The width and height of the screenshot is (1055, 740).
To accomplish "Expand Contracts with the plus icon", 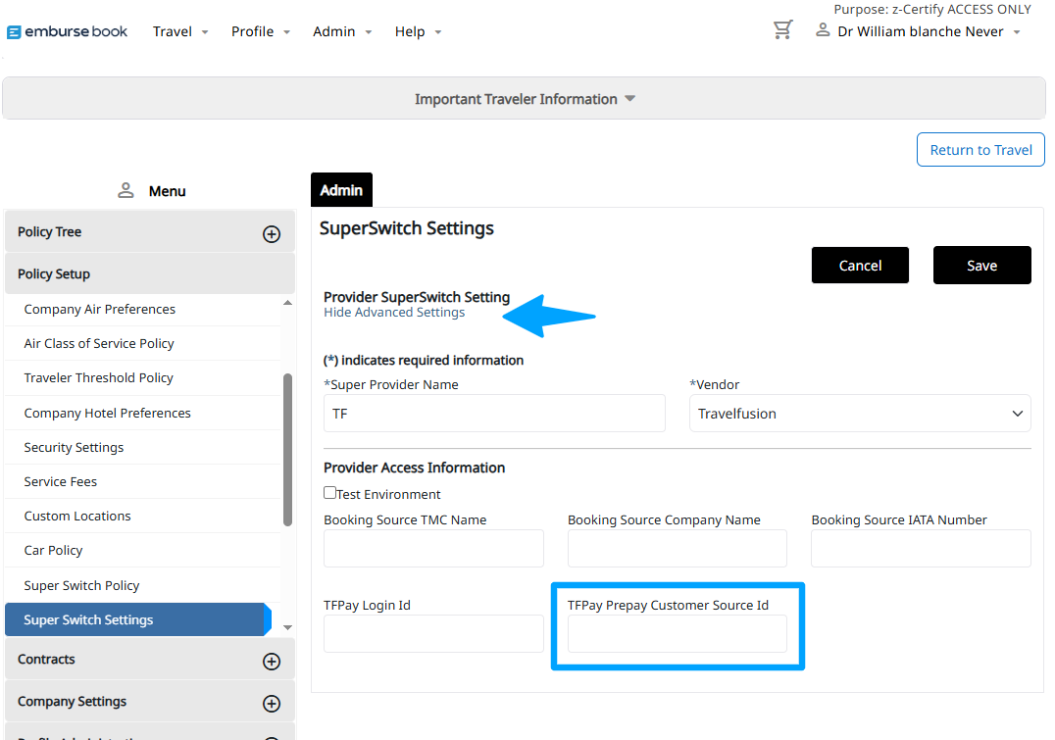I will 272,662.
